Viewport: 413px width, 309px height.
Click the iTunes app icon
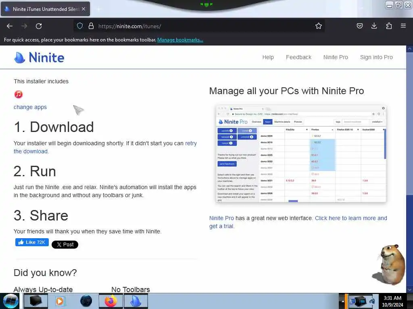pyautogui.click(x=19, y=94)
